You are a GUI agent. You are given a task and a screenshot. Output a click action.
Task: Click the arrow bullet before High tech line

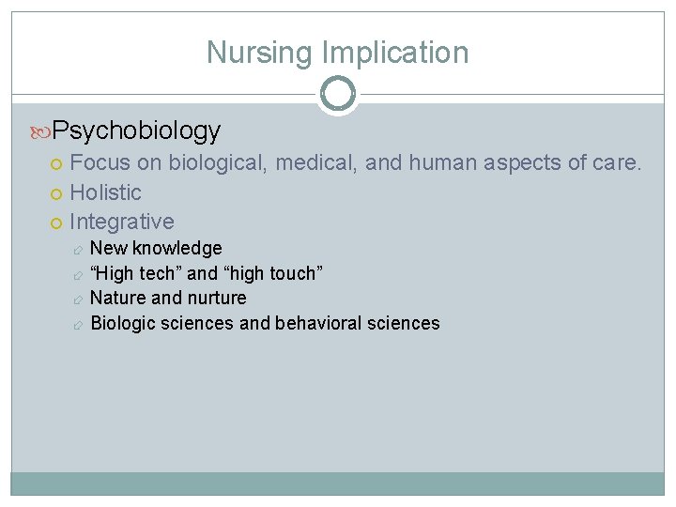tap(80, 274)
